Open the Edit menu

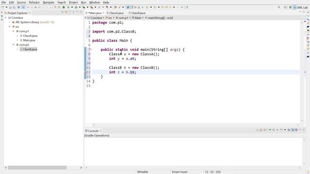click(x=11, y=2)
